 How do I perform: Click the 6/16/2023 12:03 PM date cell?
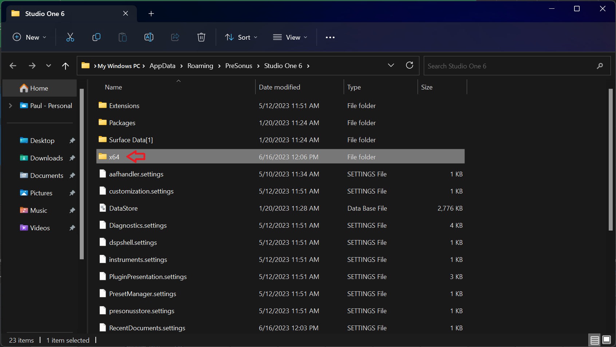[289, 328]
